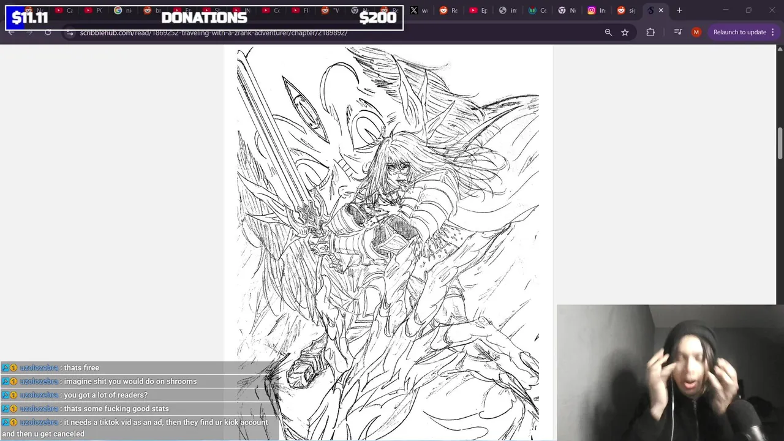Switch to the YouTube tab labeled "Ep"
This screenshot has width=784, height=441.
click(479, 10)
